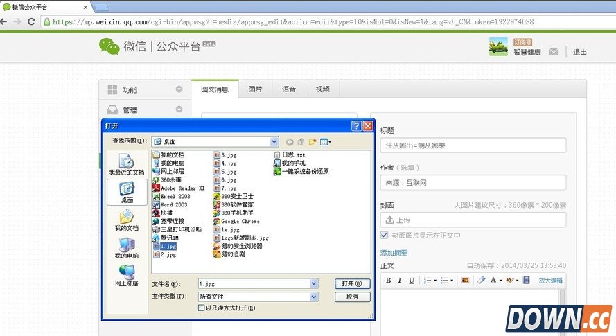Image resolution: width=616 pixels, height=336 pixels.
Task: Click the dialog help question mark button
Action: pyautogui.click(x=356, y=126)
